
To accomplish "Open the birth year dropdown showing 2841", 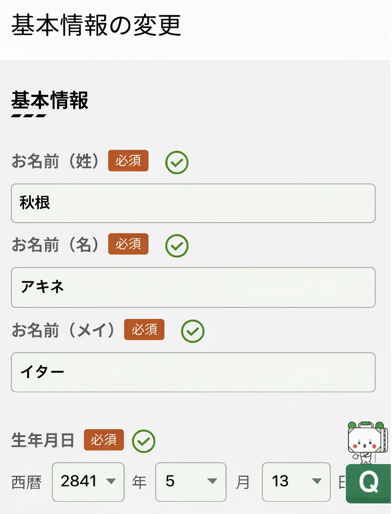I will tap(88, 482).
